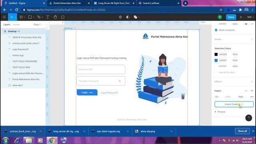Switch to the Layers tab

7,25
